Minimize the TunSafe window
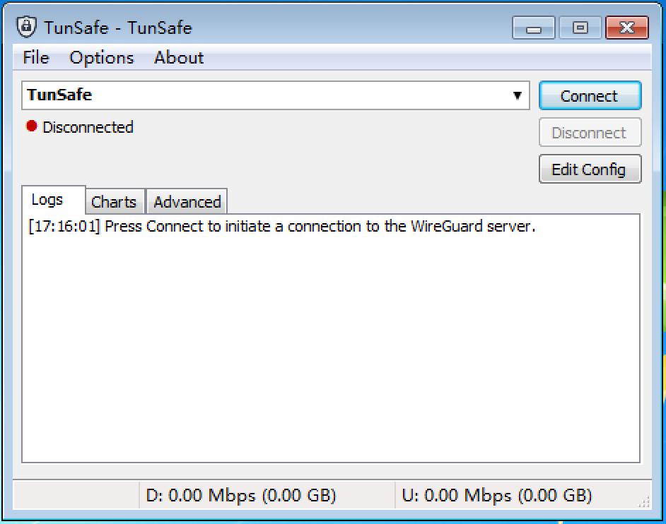Screen dimensions: 666x524 pos(534,28)
